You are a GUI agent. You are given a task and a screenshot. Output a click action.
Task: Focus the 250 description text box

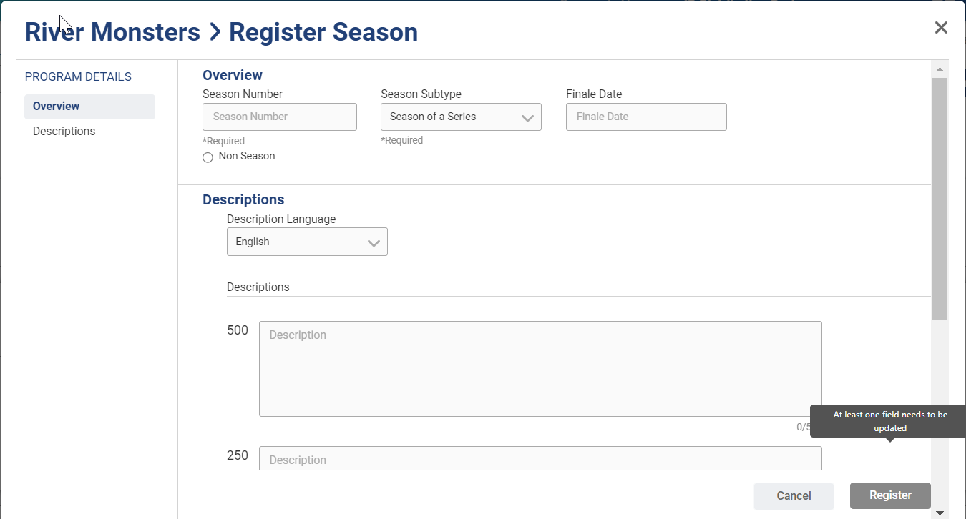(x=540, y=459)
